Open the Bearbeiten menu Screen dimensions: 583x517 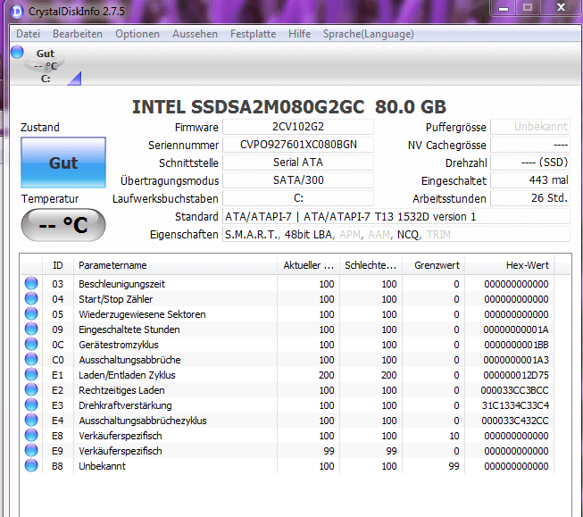[x=78, y=34]
